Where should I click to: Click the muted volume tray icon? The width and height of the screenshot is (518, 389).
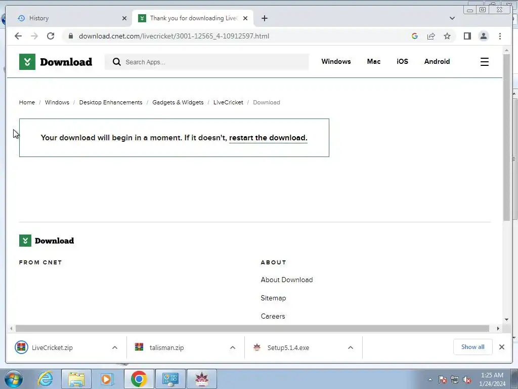467,379
